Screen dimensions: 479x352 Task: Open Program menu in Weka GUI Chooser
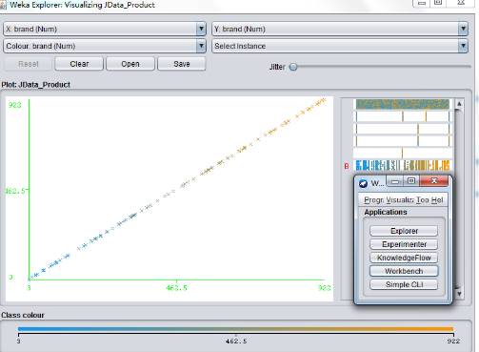(373, 200)
